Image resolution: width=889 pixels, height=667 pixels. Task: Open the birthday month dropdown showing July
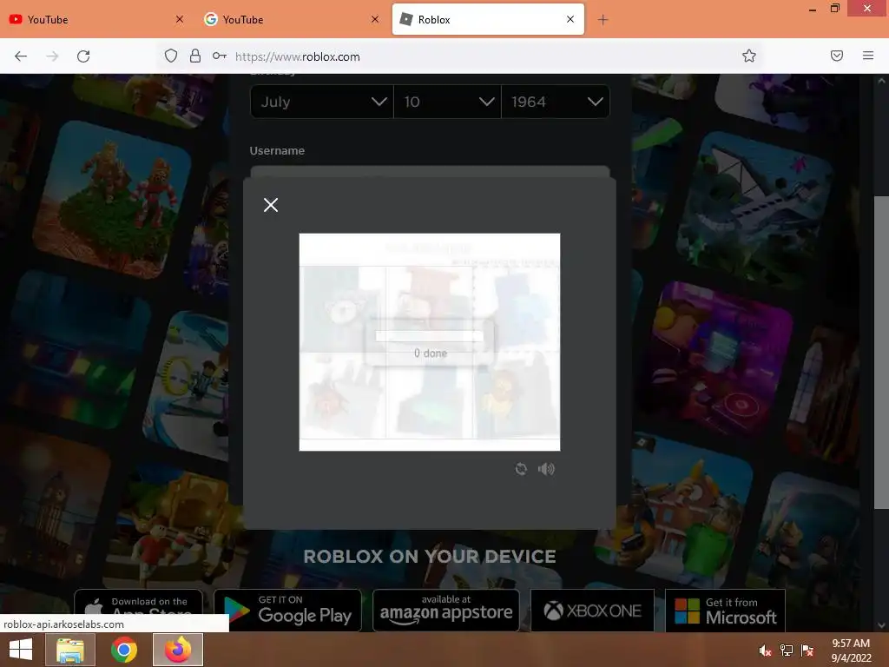321,102
